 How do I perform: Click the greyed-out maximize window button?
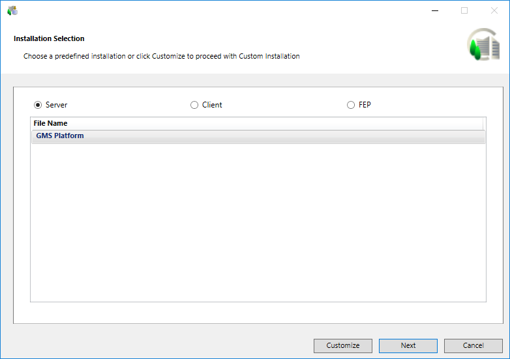coord(464,10)
